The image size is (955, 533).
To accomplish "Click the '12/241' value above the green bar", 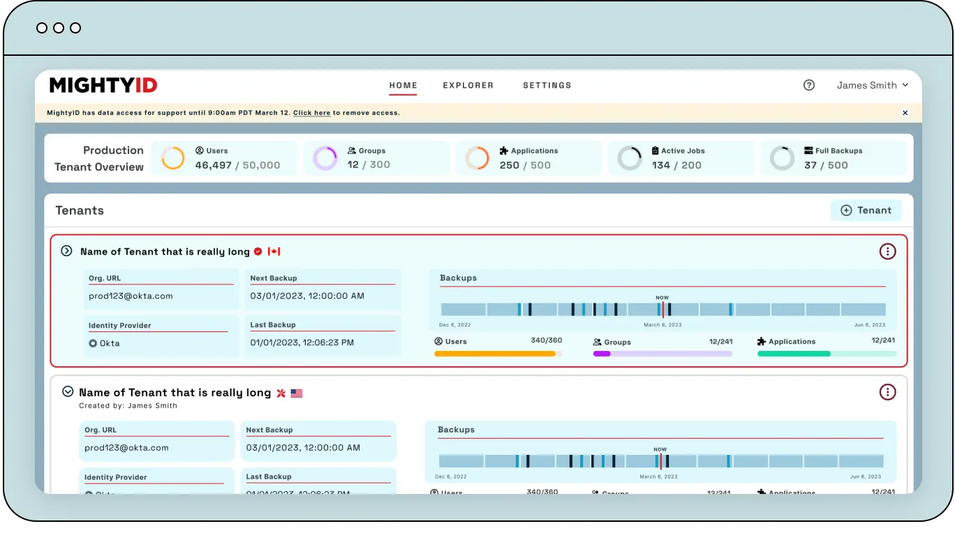I will (x=883, y=340).
